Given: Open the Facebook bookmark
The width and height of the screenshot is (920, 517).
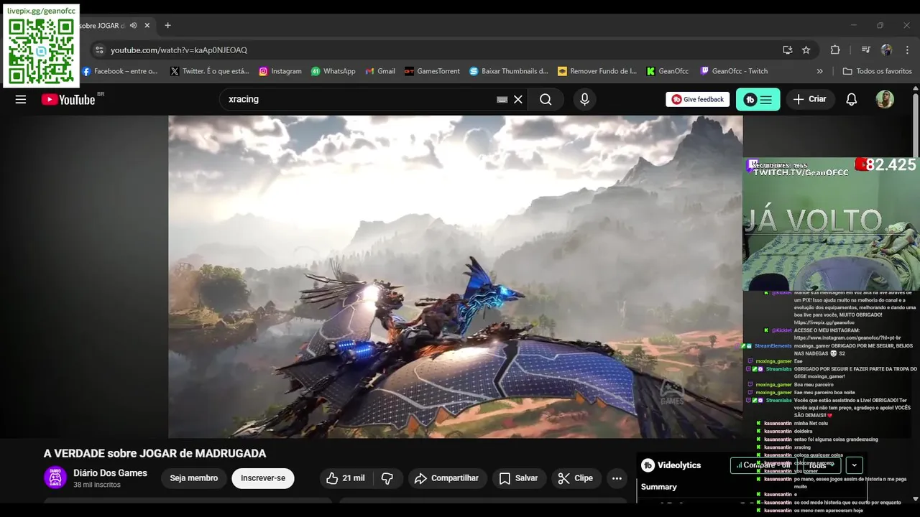Looking at the screenshot, I should 120,71.
